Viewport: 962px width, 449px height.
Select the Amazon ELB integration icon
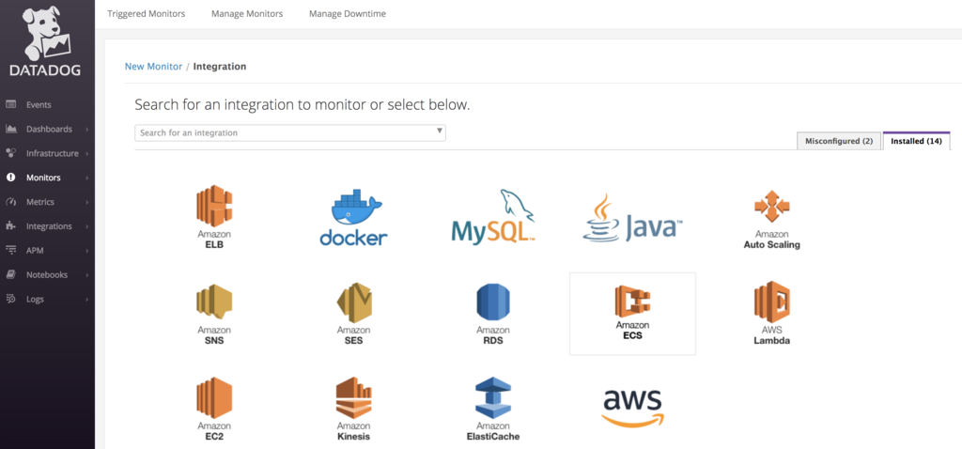pyautogui.click(x=214, y=217)
